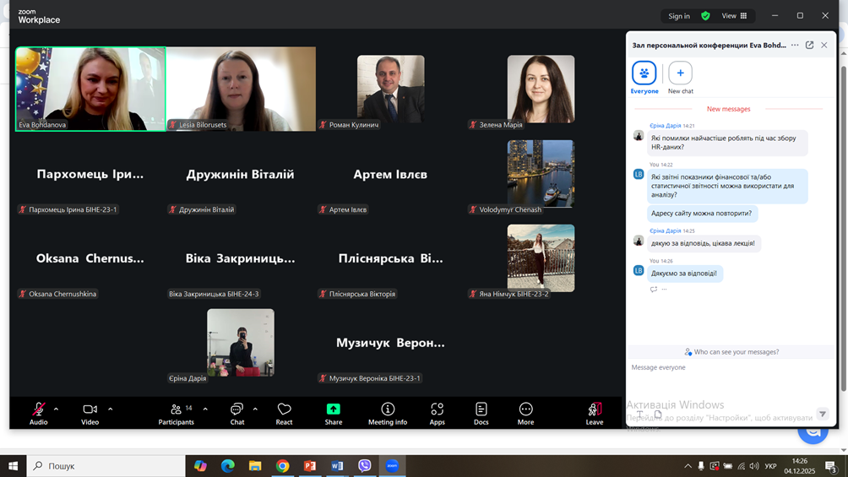Screen dimensions: 848x477
Task: Open the React emoji panel
Action: pyautogui.click(x=284, y=413)
